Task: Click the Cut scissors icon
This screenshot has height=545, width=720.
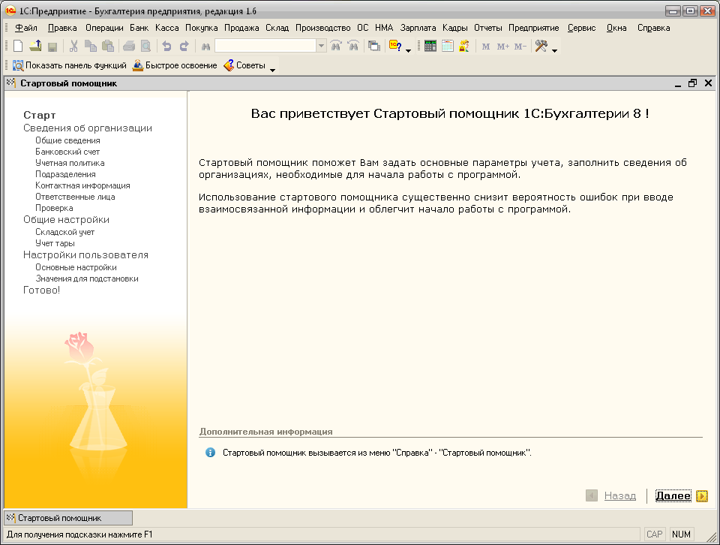Action: (73, 46)
